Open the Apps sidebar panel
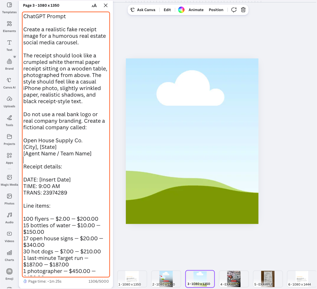The image size is (317, 289). point(9,158)
